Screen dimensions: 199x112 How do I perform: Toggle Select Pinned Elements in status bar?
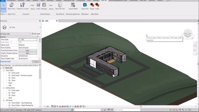tap(177, 110)
